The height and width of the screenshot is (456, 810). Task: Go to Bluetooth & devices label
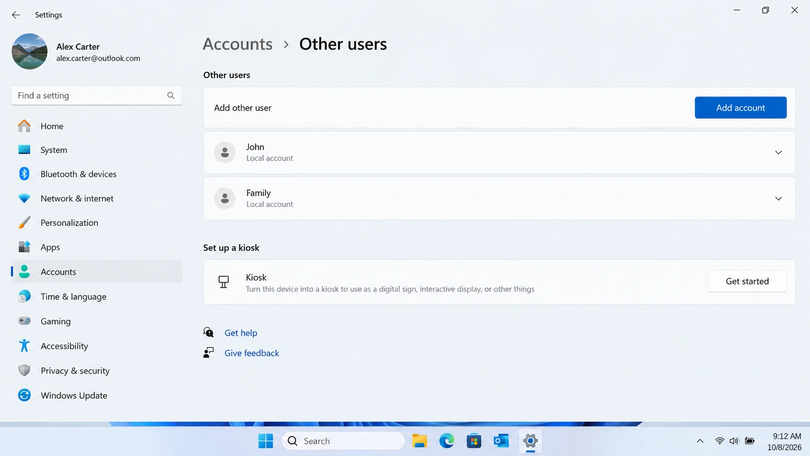click(78, 174)
